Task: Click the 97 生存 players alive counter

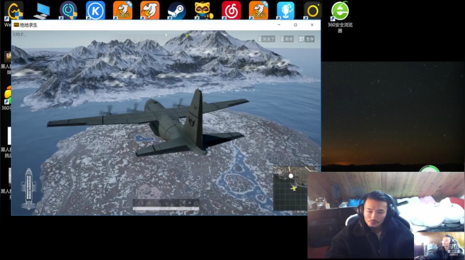Action: click(306, 39)
